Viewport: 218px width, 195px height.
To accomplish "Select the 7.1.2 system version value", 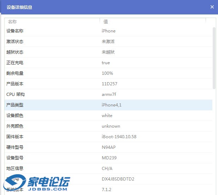I will [106, 189].
